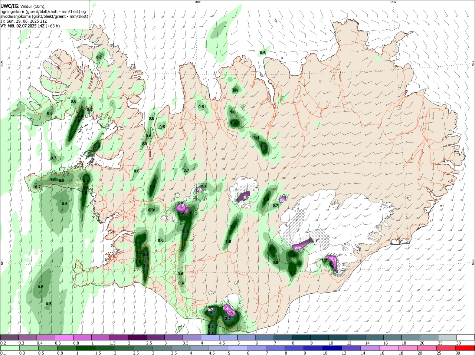Click the snow scale swatch between 8 and 9

pos(301,338)
